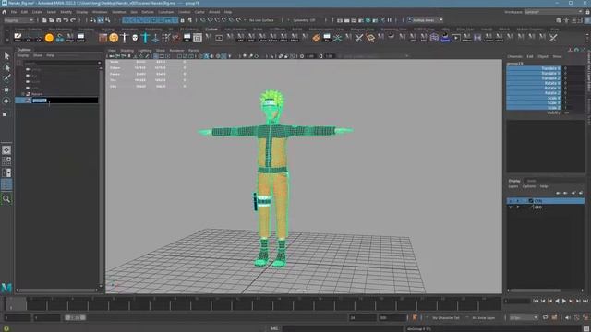Click the orange sphere shelf icon
Viewport: 591px width, 332px height.
click(x=49, y=38)
